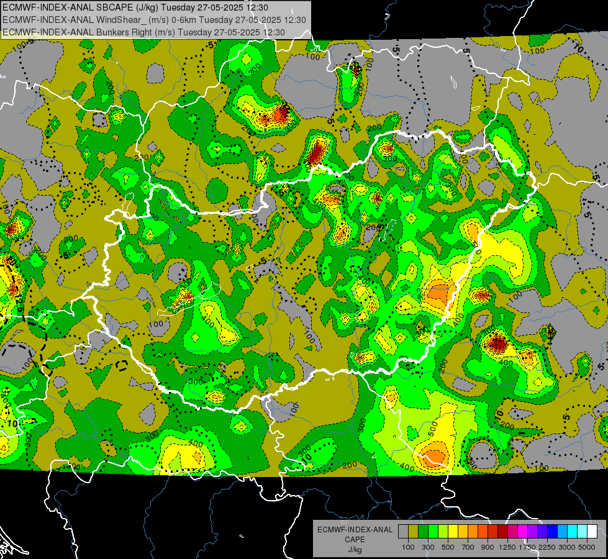This screenshot has height=559, width=608.
Task: Click the SBCAPE (J/kg) header line
Action: 135,7
